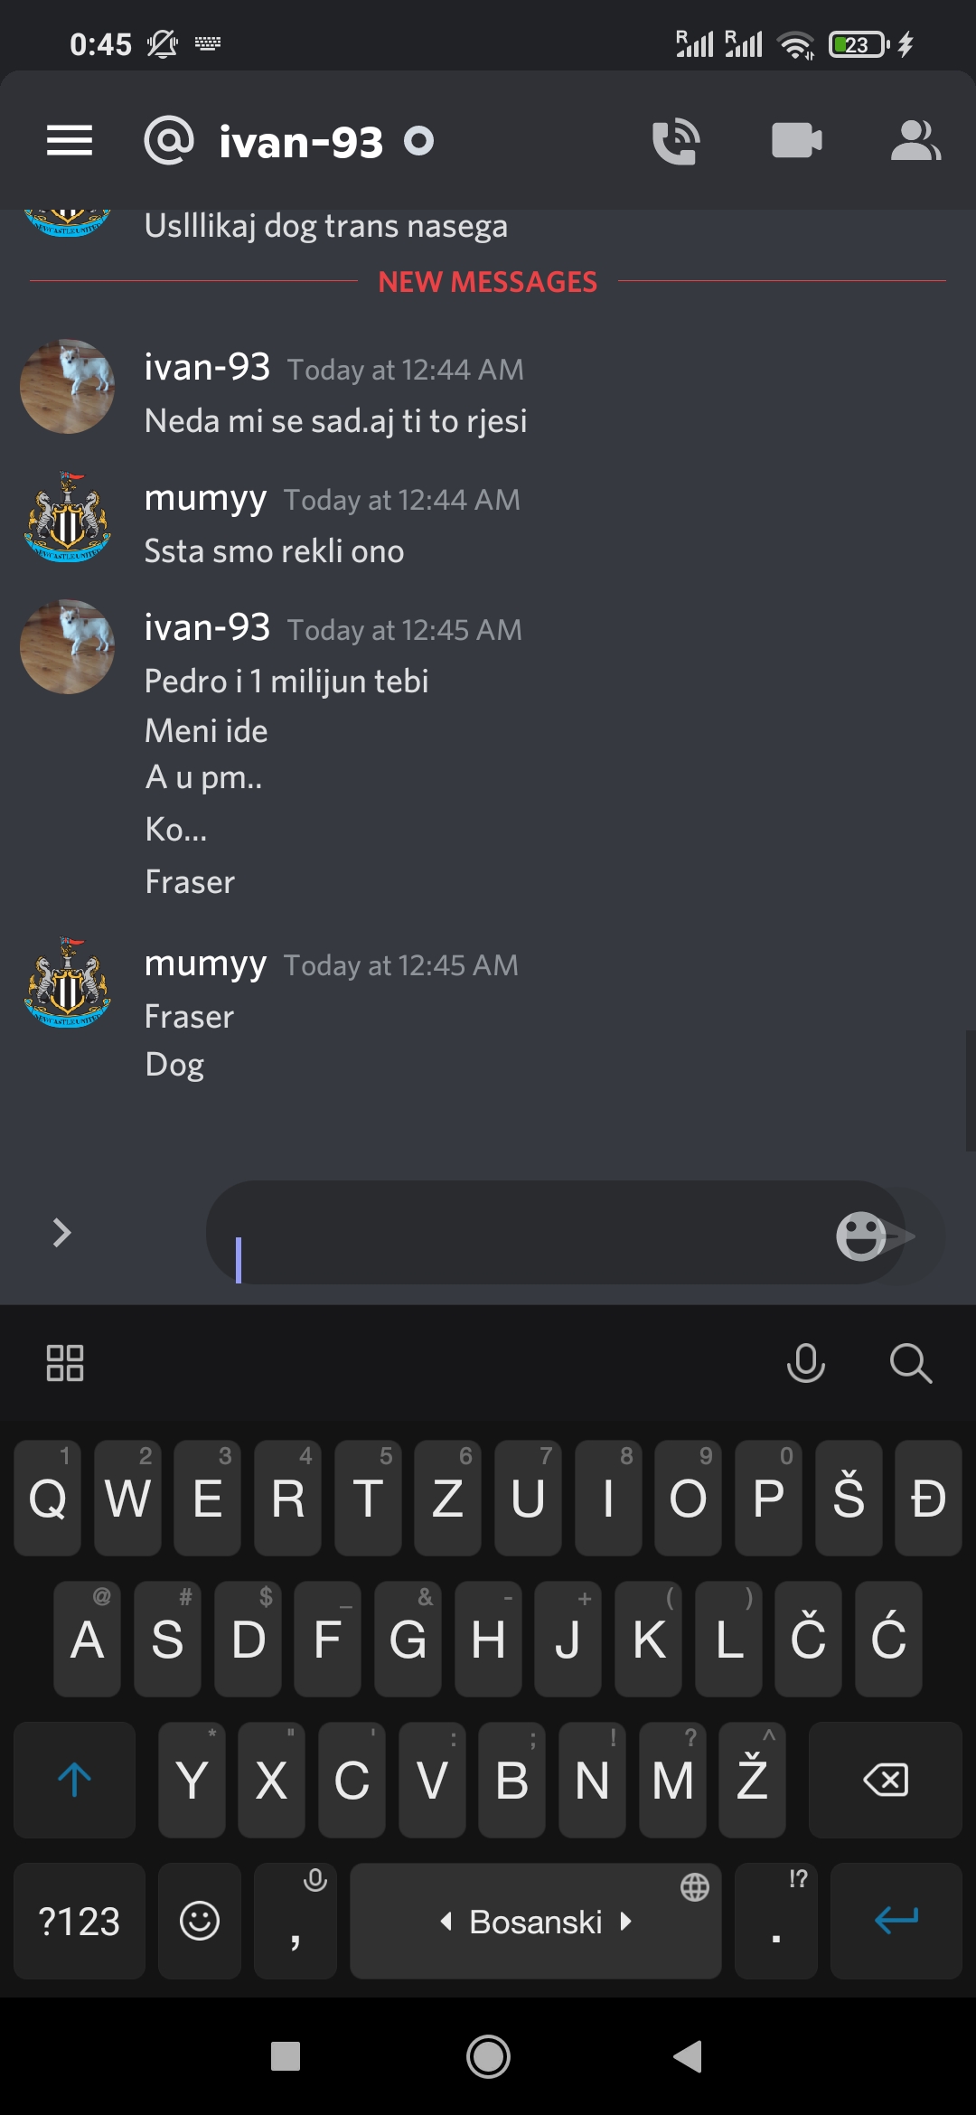Start a video call
The height and width of the screenshot is (2115, 976).
pyautogui.click(x=797, y=141)
